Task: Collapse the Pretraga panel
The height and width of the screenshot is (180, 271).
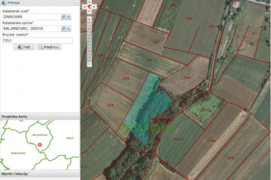Action: 75,3
